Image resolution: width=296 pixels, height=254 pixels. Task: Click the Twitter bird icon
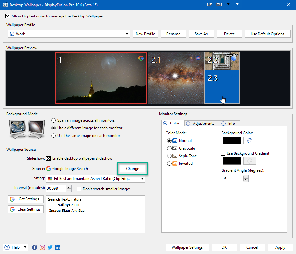50,247
